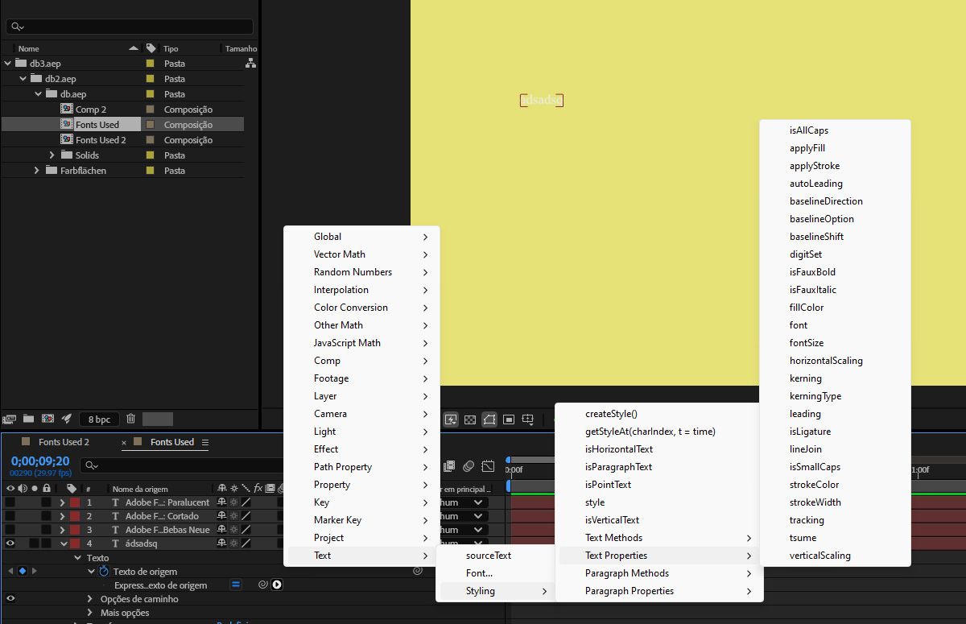Screen dimensions: 966x624
Task: Open the expression language menu arrow button
Action: [x=277, y=585]
